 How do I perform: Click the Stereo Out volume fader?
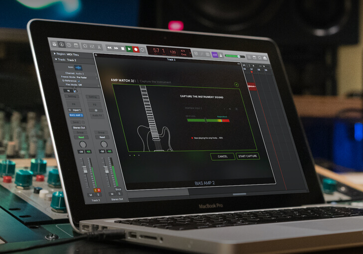click(106, 169)
